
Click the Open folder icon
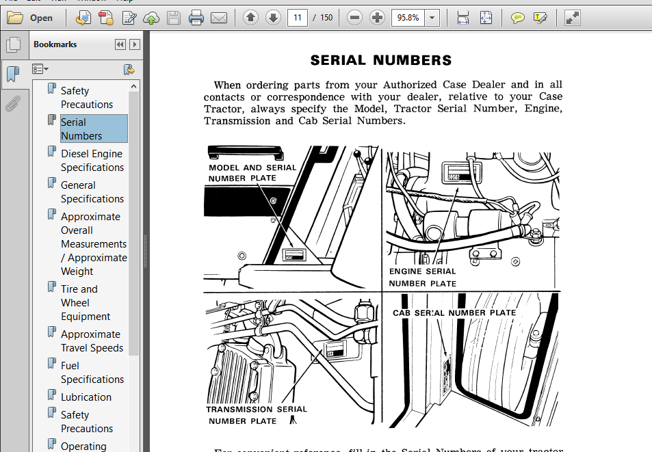tap(15, 18)
